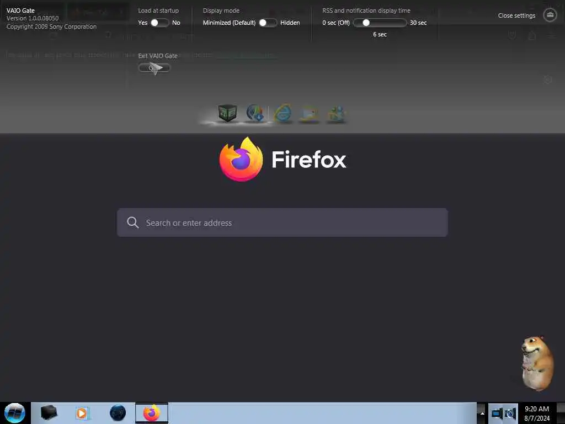
Task: Click the Quit button under Exit VAIO Gate
Action: pos(154,68)
